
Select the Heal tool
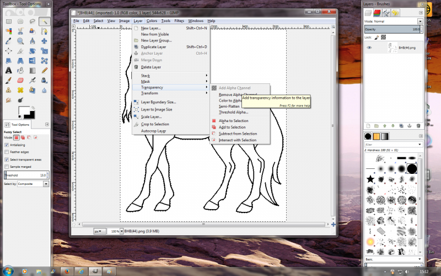[x=20, y=90]
